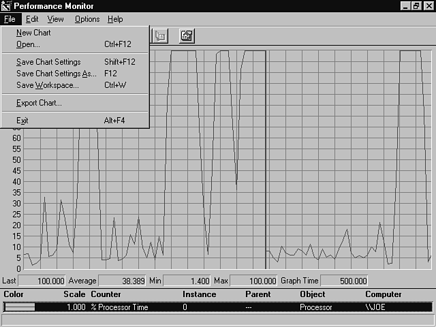436x327 pixels.
Task: Click the bookmark toolbar icon
Action: click(x=161, y=35)
